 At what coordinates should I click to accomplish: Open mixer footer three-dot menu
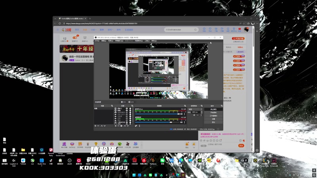139,126
